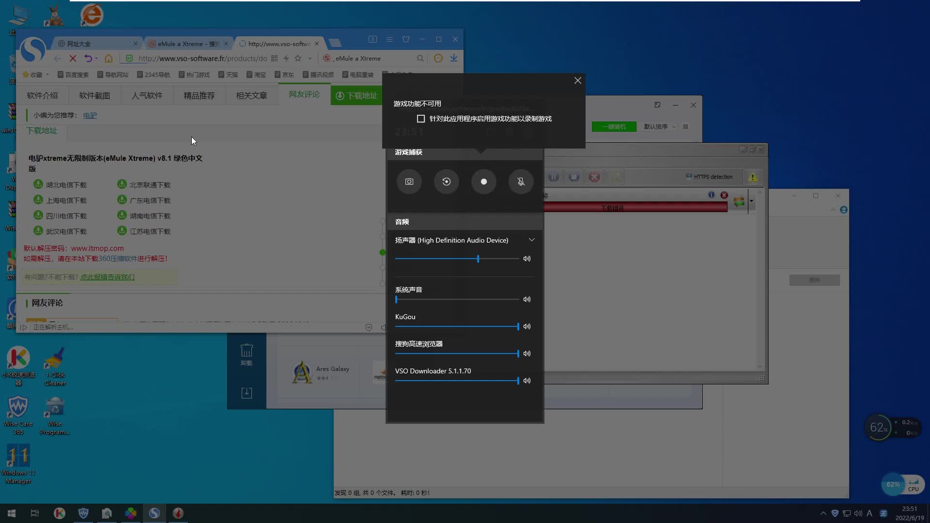Open the browser hamburger menu icon
Screen dimensions: 930x523
coord(389,39)
